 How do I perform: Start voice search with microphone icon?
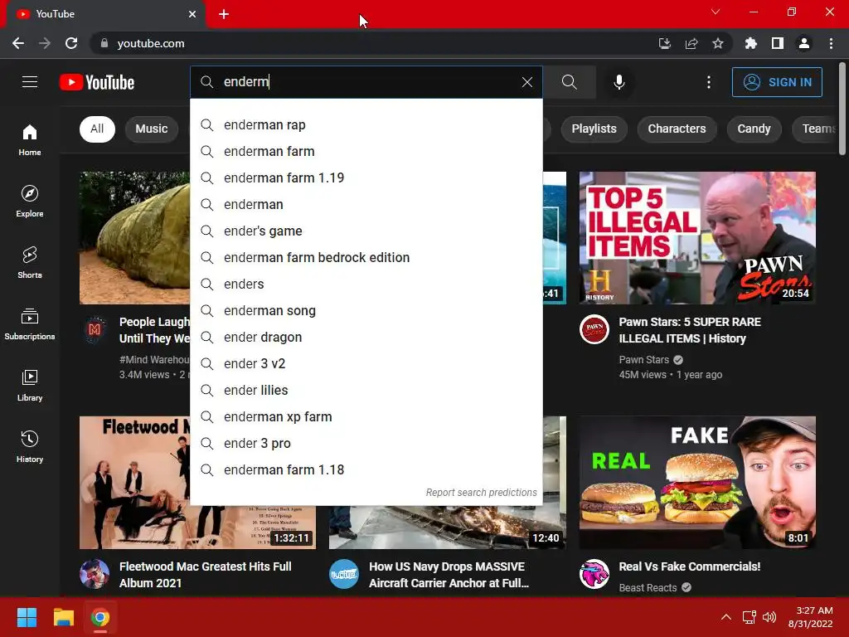pos(619,82)
